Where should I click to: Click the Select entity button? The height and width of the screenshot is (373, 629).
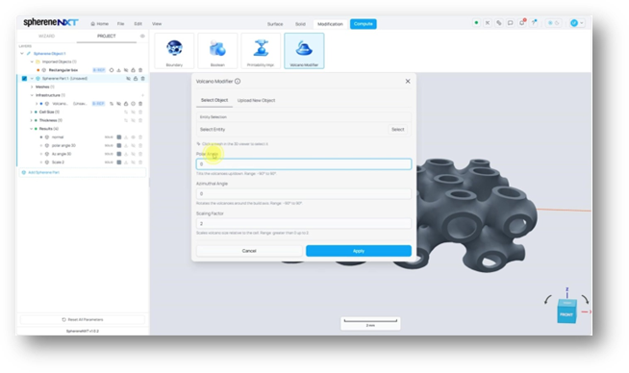[x=397, y=130]
